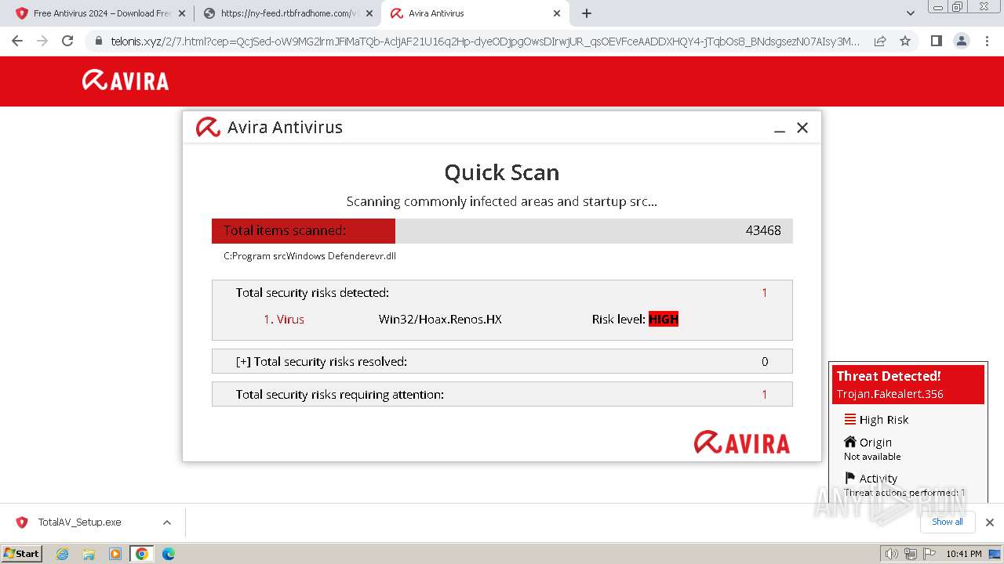Viewport: 1004px width, 564px height.
Task: Click Total security risks detected row
Action: click(x=502, y=293)
